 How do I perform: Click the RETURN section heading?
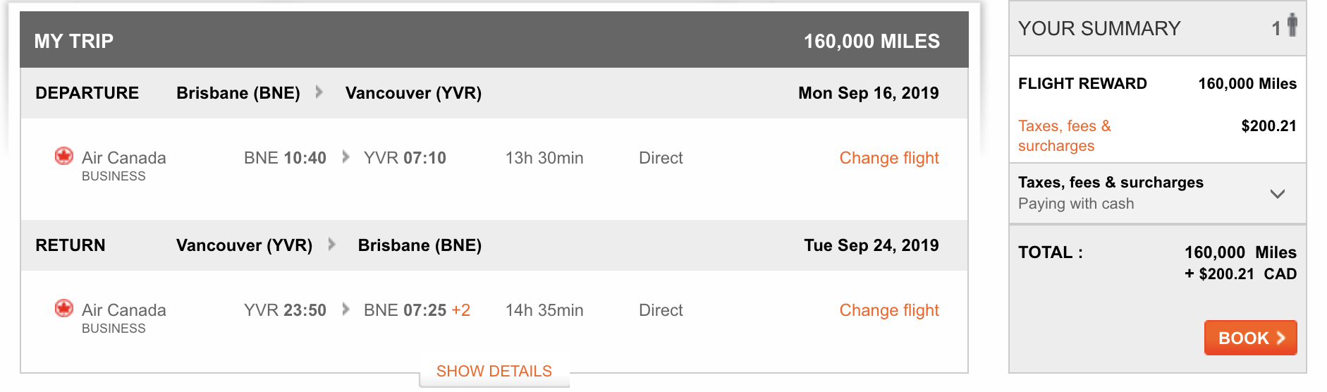pos(71,245)
